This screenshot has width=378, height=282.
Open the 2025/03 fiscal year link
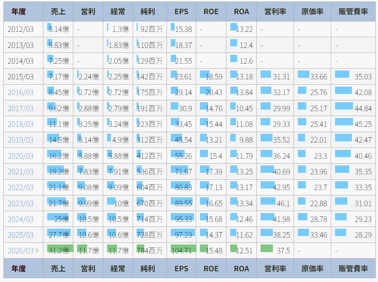[x=20, y=235]
